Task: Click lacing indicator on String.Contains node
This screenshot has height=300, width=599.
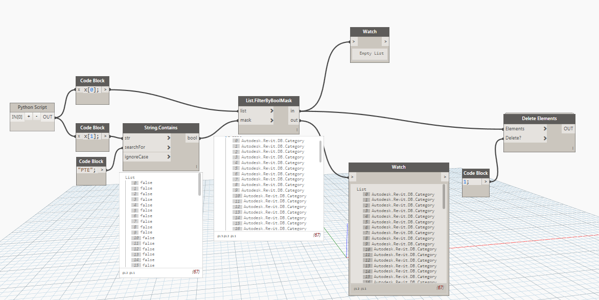Action: pos(196,167)
